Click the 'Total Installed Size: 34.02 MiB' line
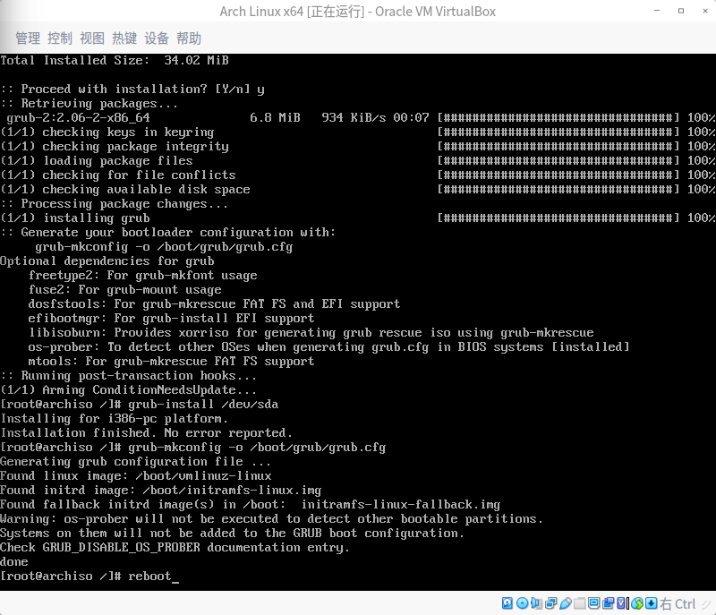716x615 pixels. click(115, 60)
